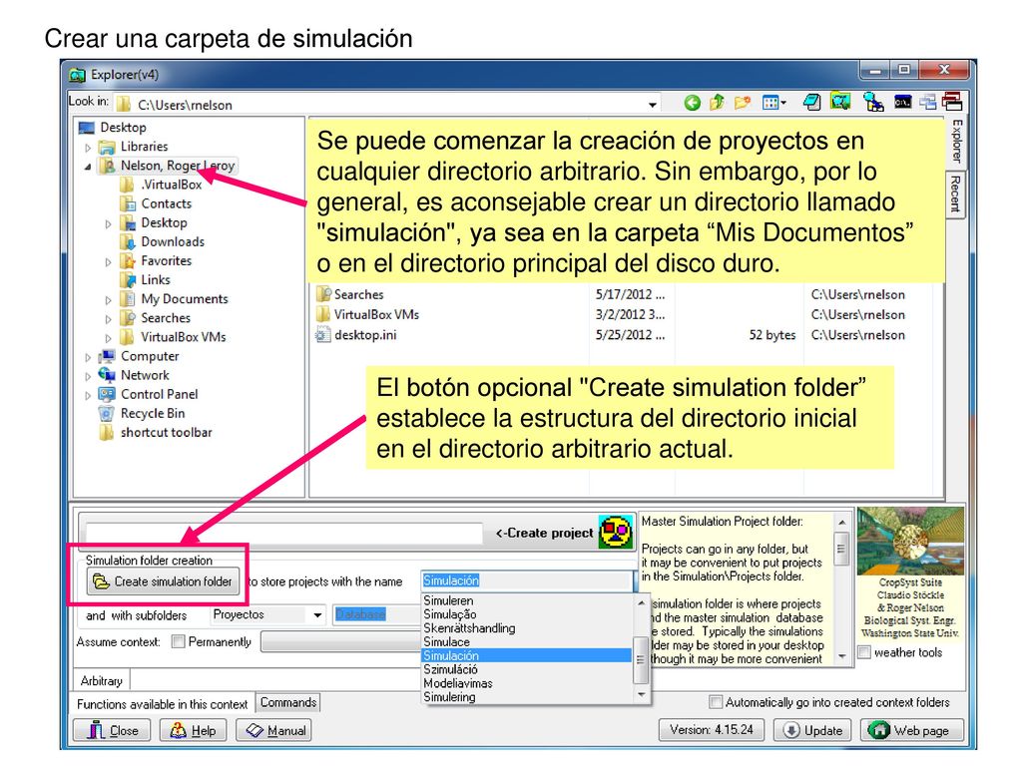The image size is (1022, 766).
Task: Click the Close button
Action: (112, 730)
